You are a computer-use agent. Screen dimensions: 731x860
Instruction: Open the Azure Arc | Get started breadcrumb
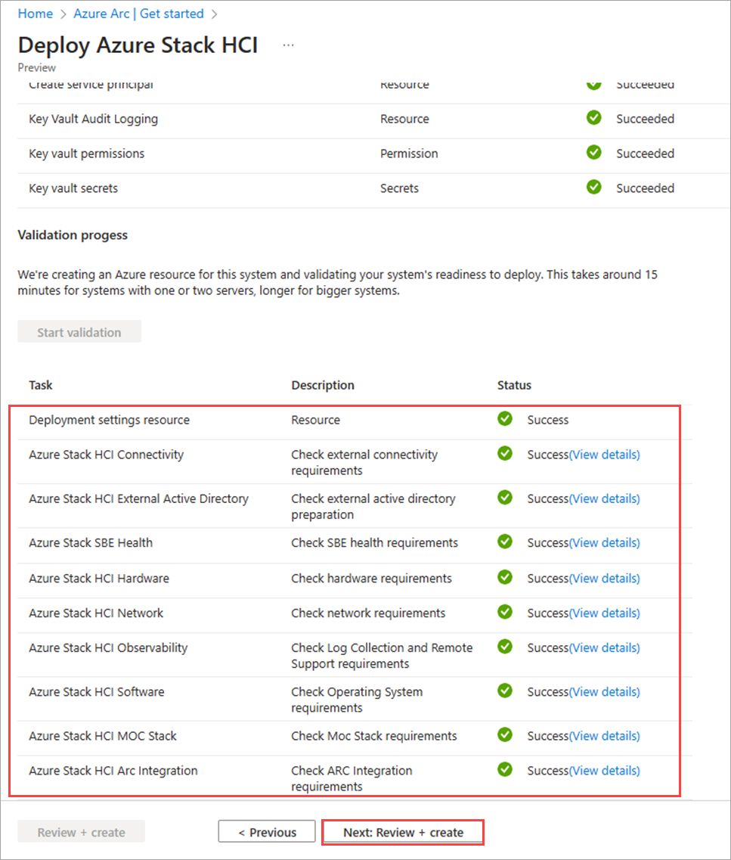138,14
